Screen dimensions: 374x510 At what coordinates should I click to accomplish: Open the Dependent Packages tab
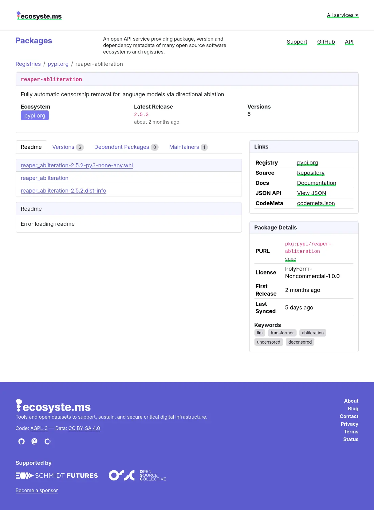126,147
